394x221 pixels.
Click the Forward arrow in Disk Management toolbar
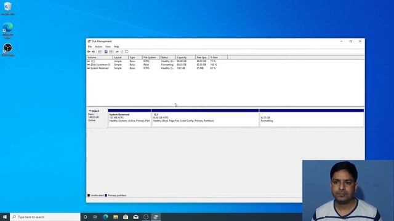[x=94, y=52]
